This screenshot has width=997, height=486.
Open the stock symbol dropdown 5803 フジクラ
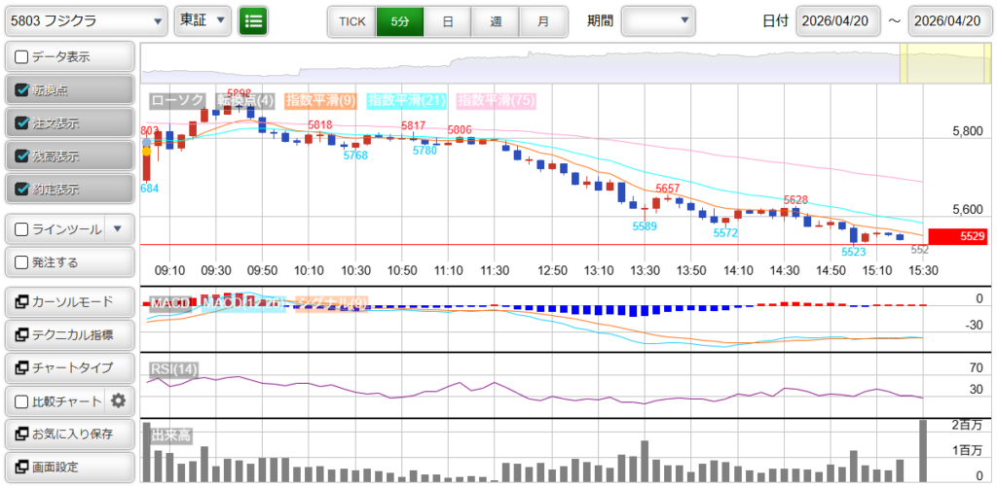click(x=86, y=20)
